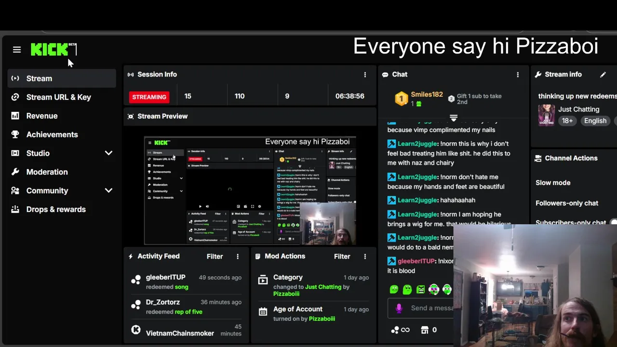This screenshot has height=347, width=617.
Task: Open the Revenue page
Action: [62, 116]
